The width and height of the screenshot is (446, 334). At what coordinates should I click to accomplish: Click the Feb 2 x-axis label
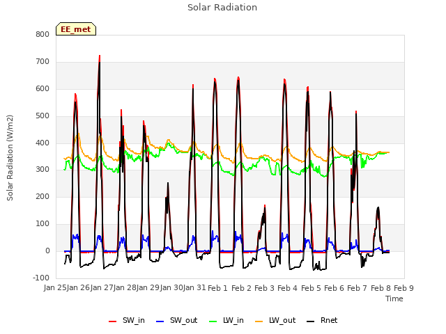pyautogui.click(x=241, y=288)
